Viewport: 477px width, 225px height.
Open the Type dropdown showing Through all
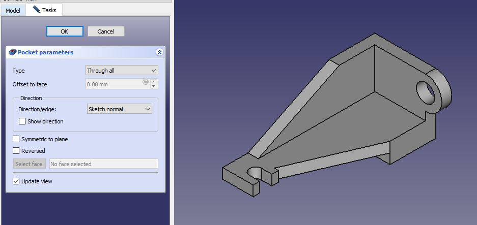pos(122,71)
